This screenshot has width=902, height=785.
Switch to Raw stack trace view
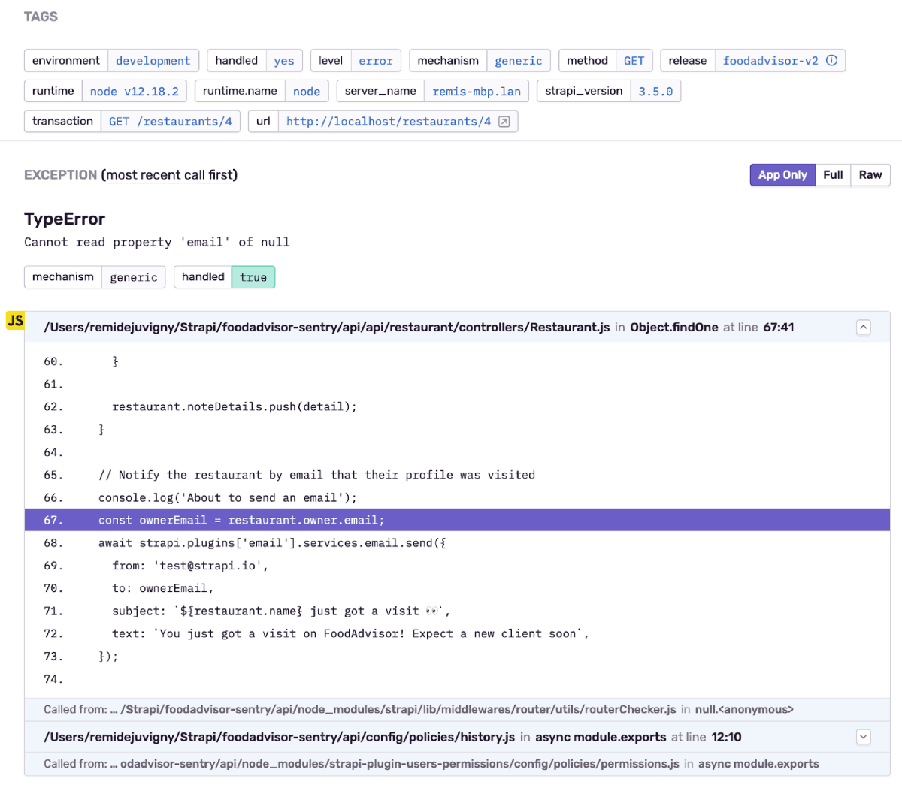point(870,175)
